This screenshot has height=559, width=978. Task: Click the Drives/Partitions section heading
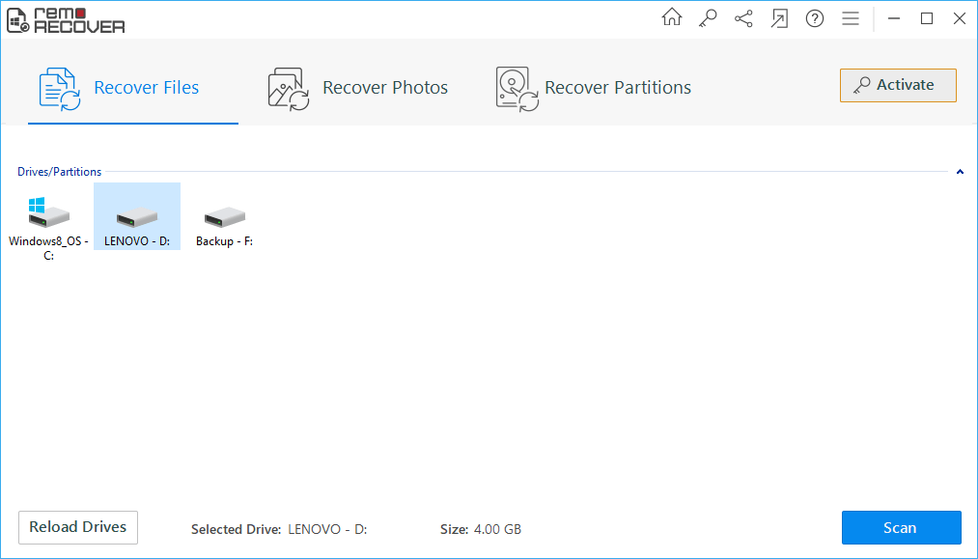click(60, 172)
